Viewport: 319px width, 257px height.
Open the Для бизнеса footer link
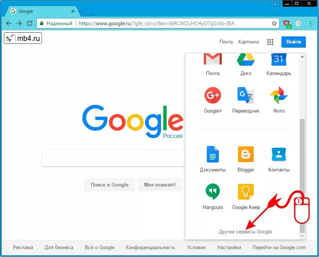coord(59,248)
